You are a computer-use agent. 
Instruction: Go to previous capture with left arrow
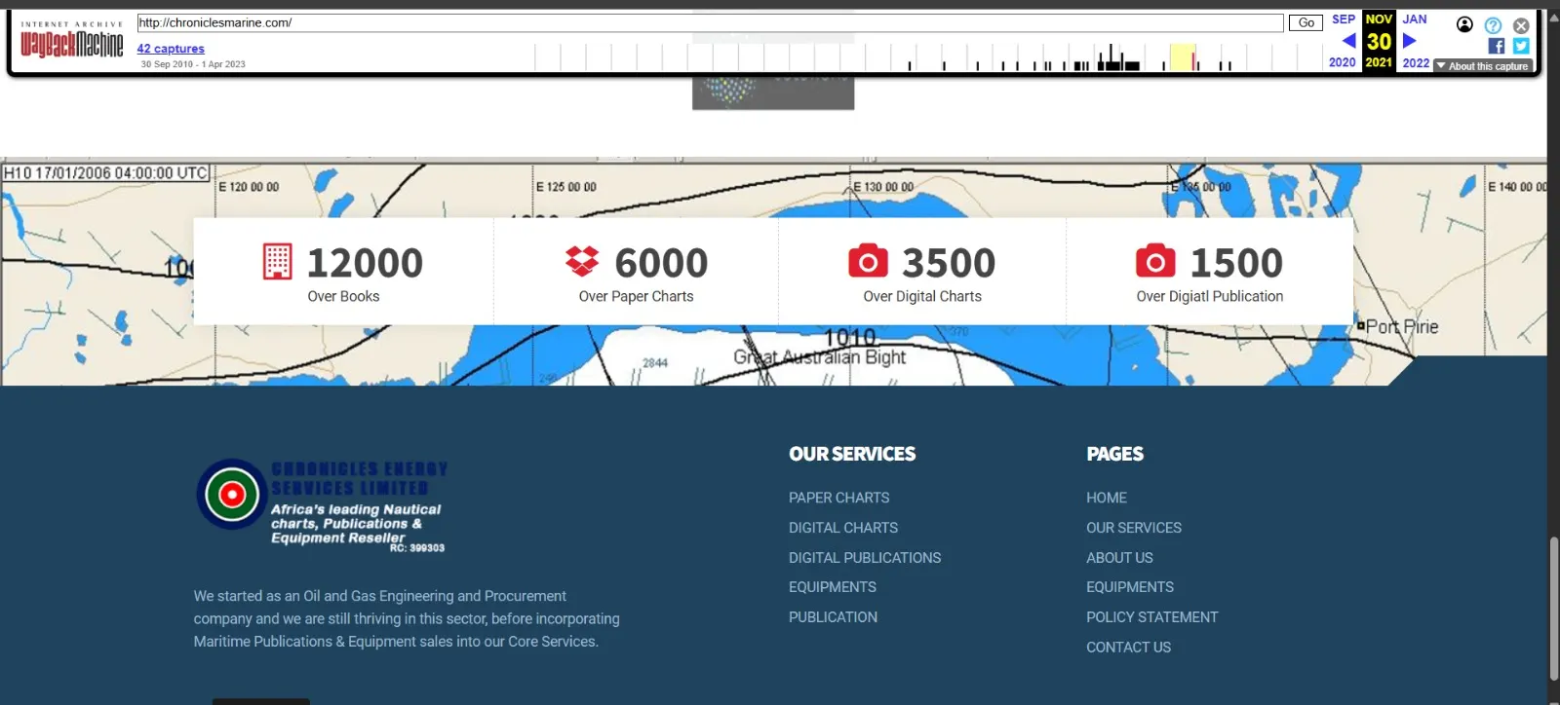click(1348, 41)
